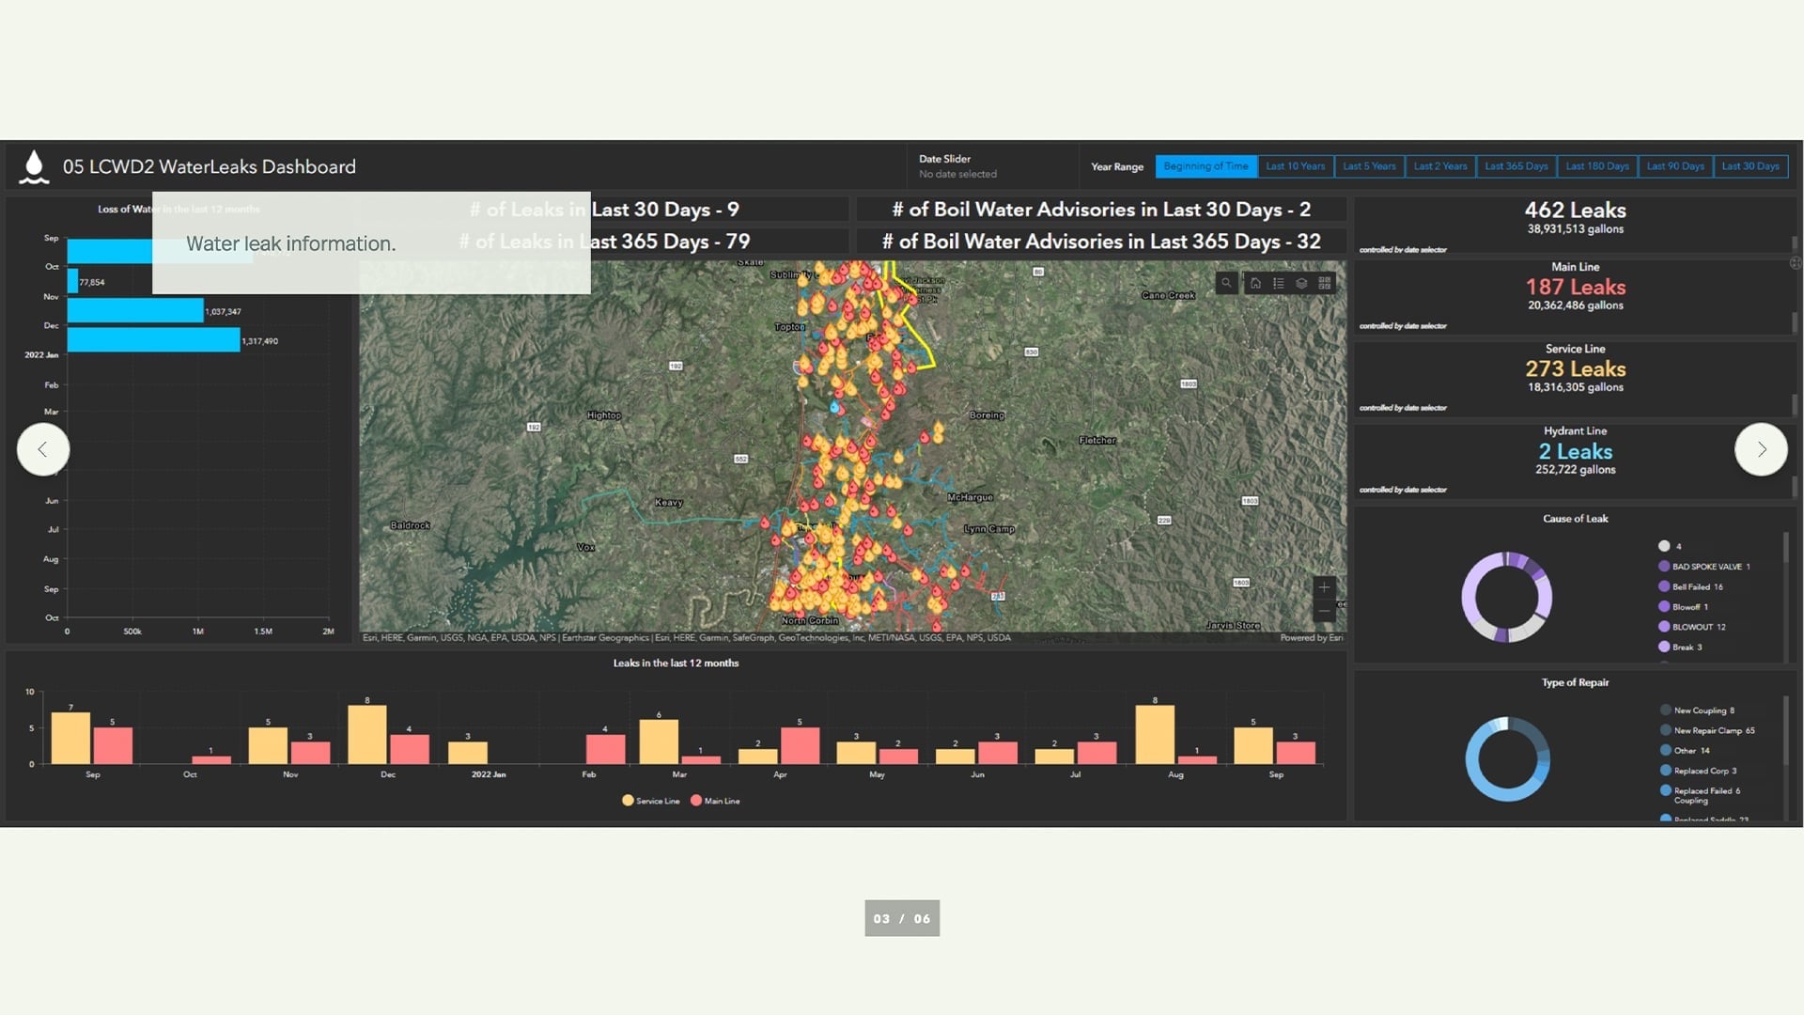Click the 2 Leaks Hydrant Line indicator

coord(1575,451)
